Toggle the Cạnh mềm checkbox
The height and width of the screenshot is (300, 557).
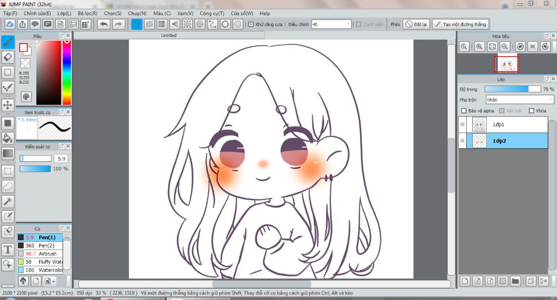(359, 24)
